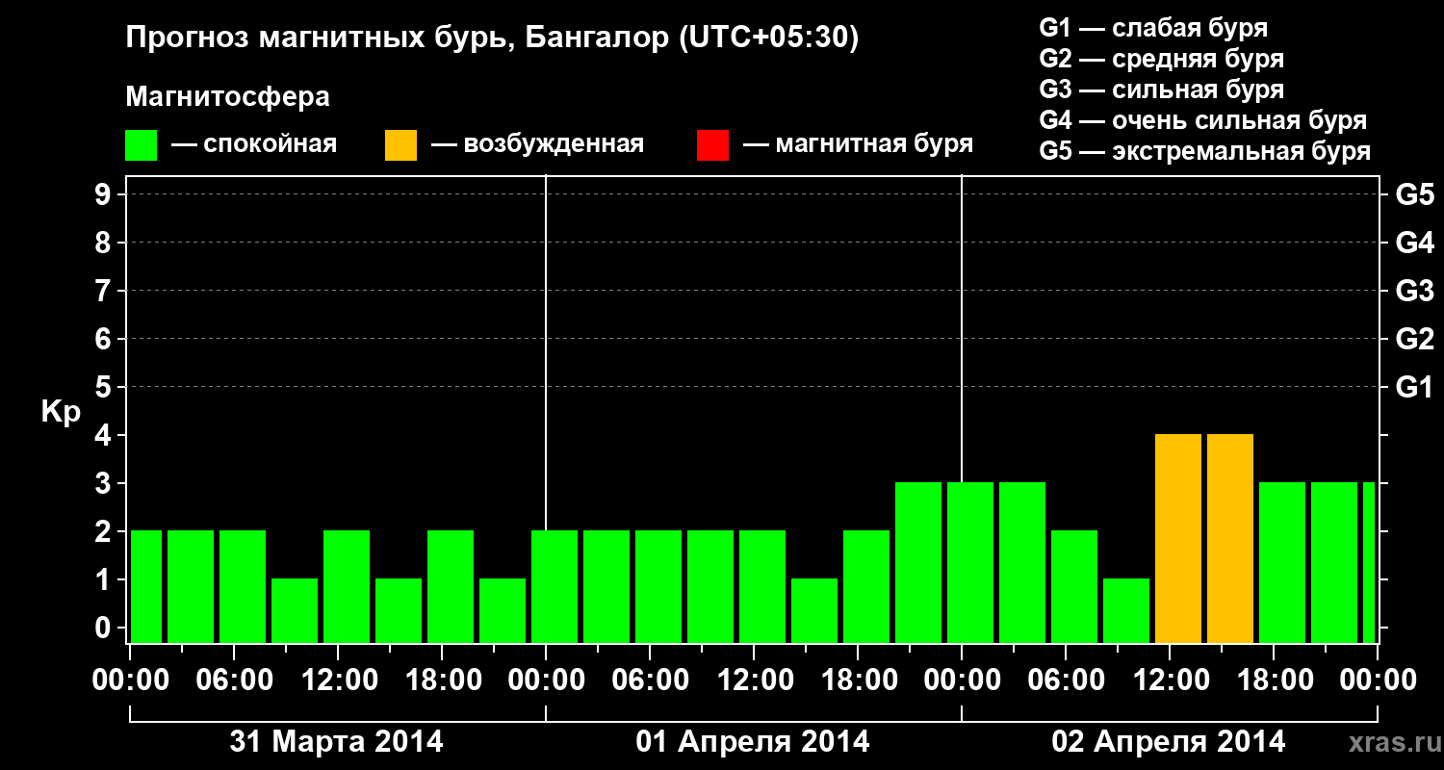
Task: Click the 'Магнитосфера' legend heading
Action: tap(228, 97)
